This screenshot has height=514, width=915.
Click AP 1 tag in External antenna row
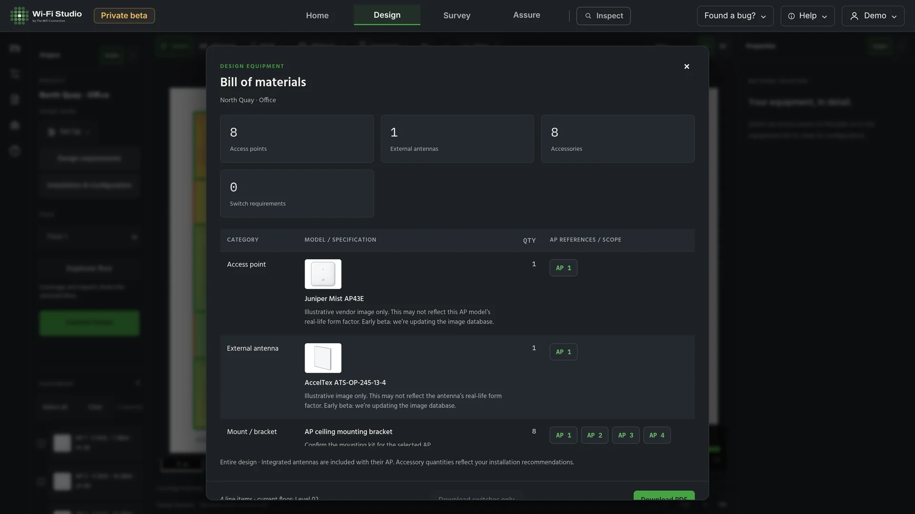click(x=563, y=352)
